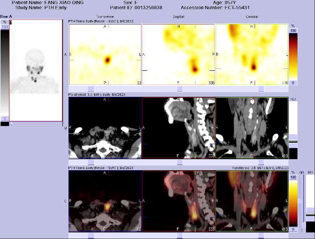The width and height of the screenshot is (315, 239).
Task: Select the PTH Tomo Early transverse view
Action: [105, 55]
